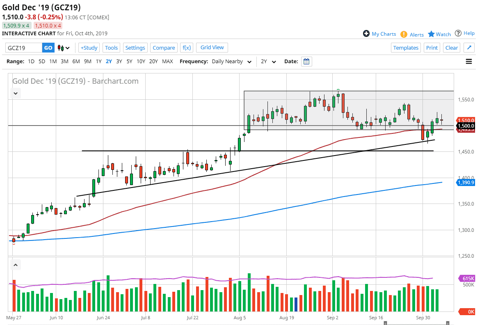Click the Watch star icon
The image size is (482, 325).
tap(431, 34)
